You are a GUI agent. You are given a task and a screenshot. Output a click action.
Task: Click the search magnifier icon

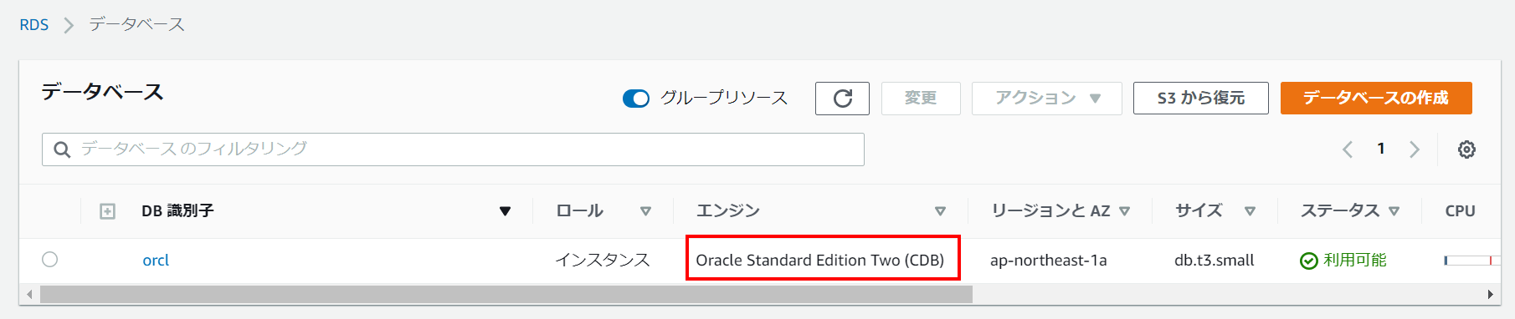(x=62, y=149)
